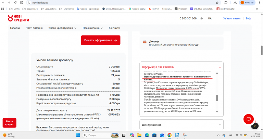Toggle the browser split view icon
Viewport: 263px width, 139px height.
[x=22, y=3]
